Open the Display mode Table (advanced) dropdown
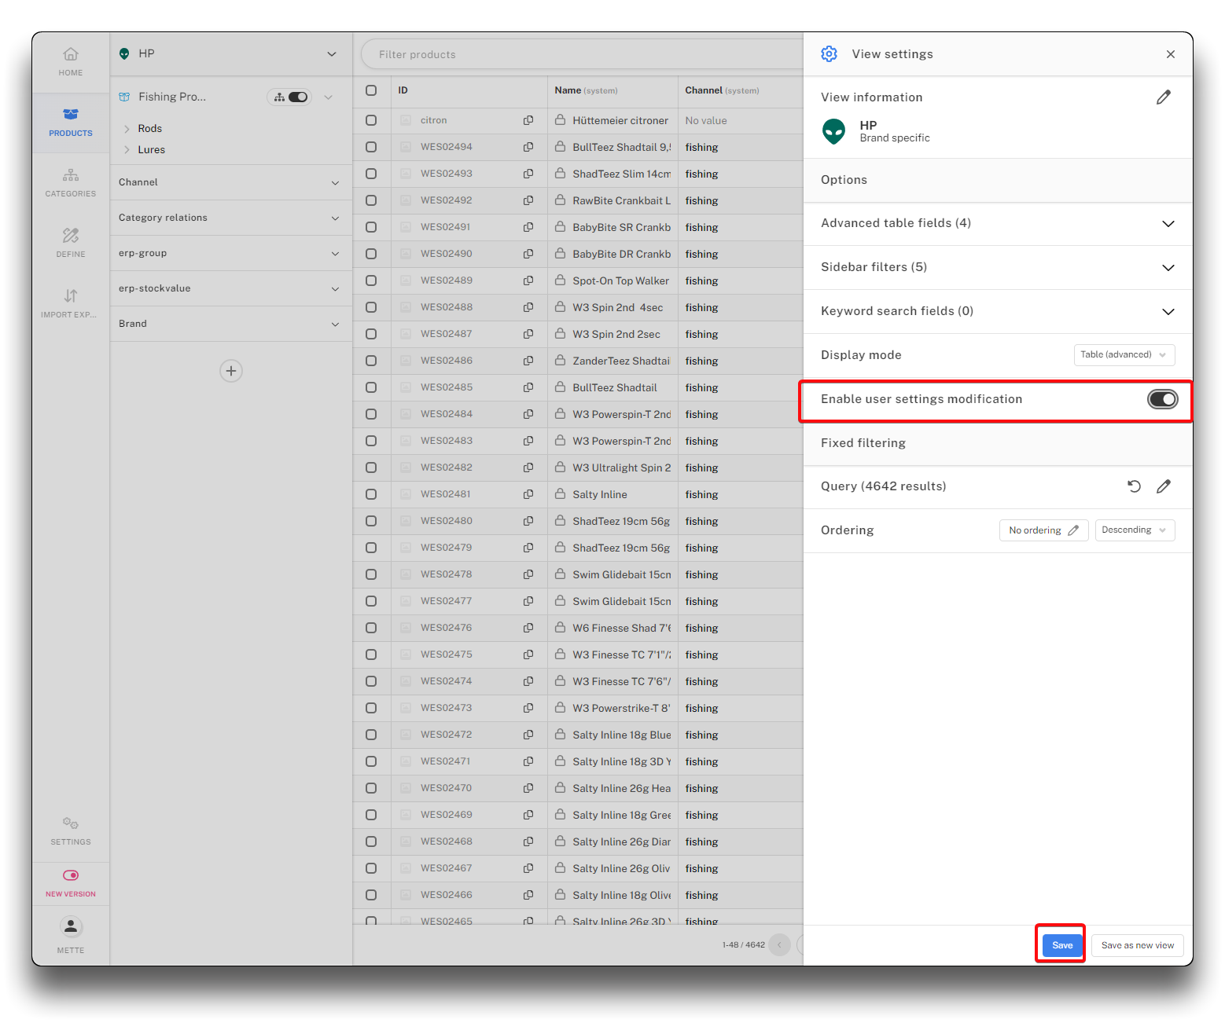Image resolution: width=1225 pixels, height=1023 pixels. [x=1124, y=355]
